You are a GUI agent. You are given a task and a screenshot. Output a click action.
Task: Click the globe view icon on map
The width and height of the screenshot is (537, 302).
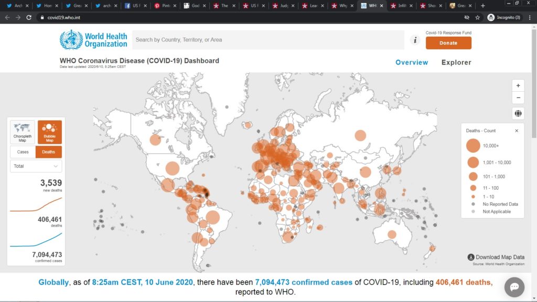coord(518,114)
